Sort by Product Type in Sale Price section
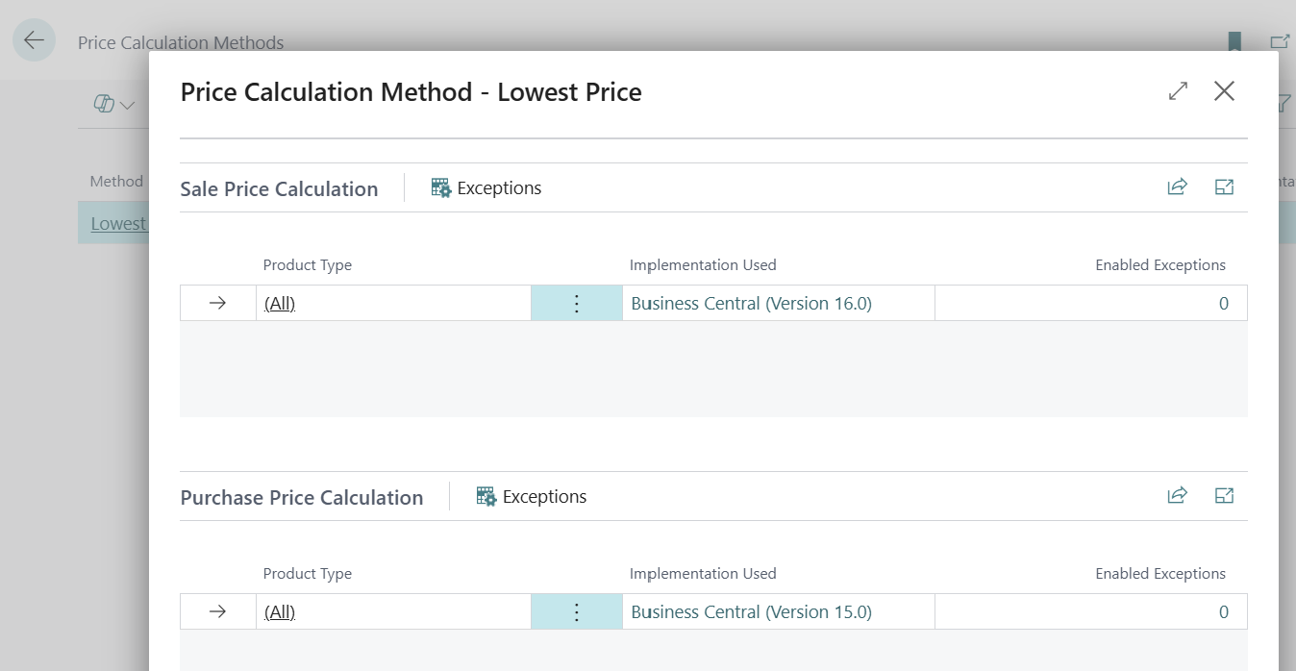1296x671 pixels. coord(308,265)
